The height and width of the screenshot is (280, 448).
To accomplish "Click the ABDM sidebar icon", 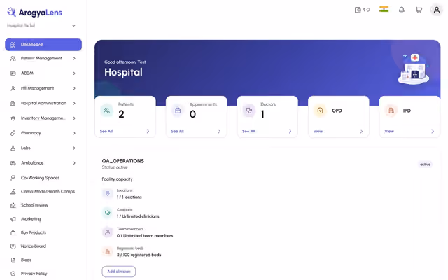I will coord(13,73).
